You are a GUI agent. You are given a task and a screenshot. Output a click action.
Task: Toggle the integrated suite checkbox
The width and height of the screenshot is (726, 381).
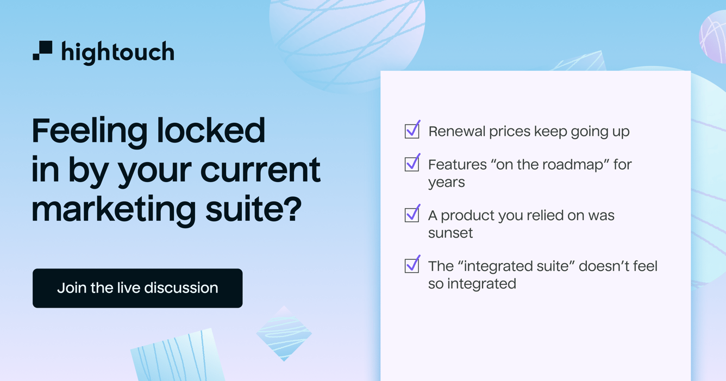[412, 265]
